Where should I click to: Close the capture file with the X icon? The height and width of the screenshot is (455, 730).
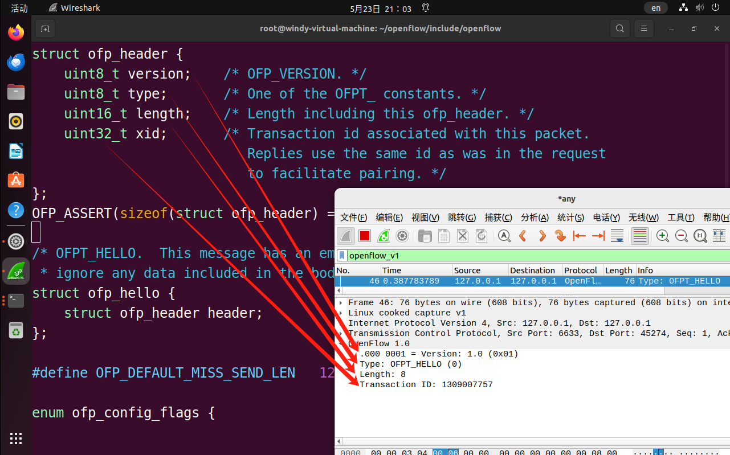(x=463, y=236)
